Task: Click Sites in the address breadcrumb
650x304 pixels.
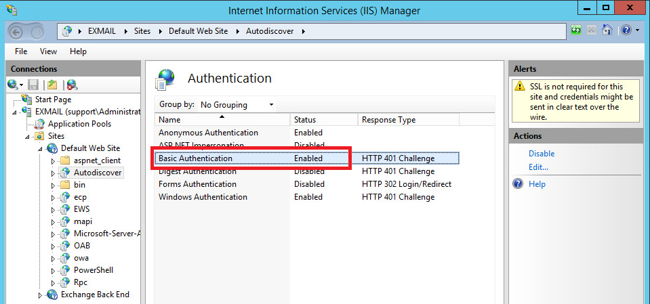Action: tap(142, 31)
